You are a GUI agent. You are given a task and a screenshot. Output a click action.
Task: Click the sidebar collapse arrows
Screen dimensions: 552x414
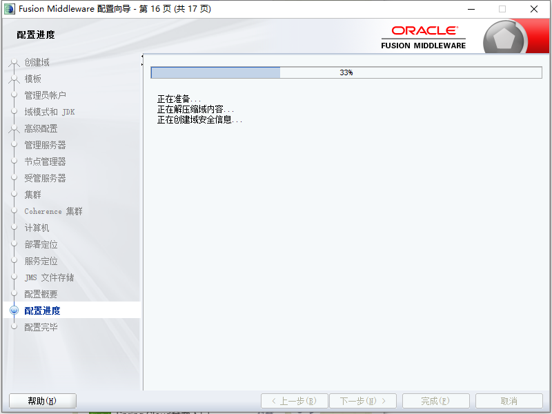[x=142, y=60]
